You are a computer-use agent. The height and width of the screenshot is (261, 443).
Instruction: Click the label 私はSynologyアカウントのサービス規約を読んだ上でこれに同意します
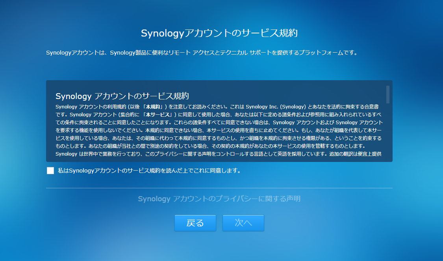point(149,171)
